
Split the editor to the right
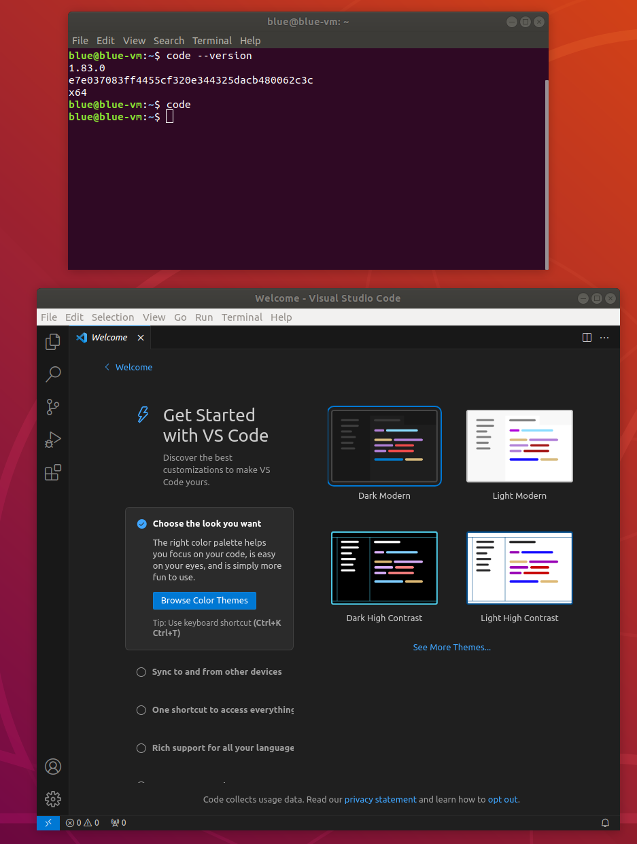(x=587, y=338)
